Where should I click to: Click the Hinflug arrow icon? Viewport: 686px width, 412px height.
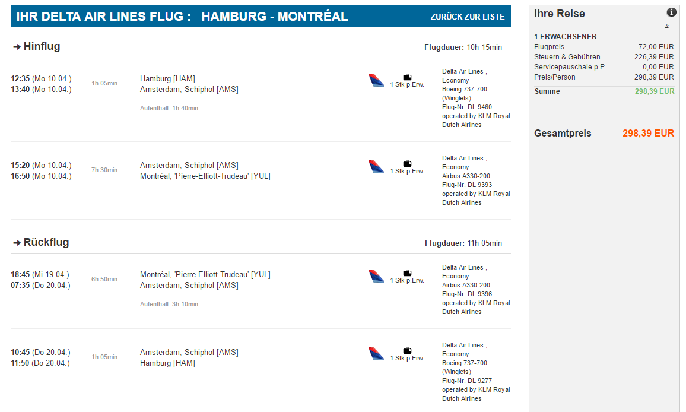click(17, 47)
